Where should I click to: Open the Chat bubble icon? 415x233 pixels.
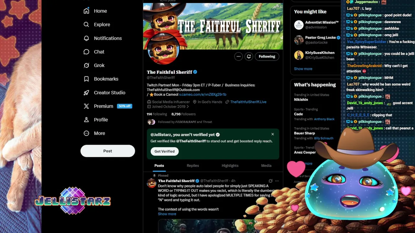pyautogui.click(x=86, y=52)
